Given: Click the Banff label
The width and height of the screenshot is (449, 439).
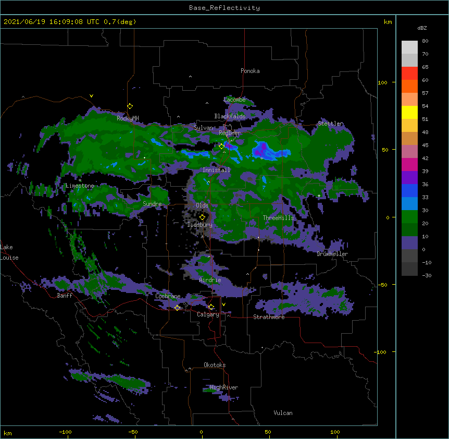Looking at the screenshot, I should [65, 296].
